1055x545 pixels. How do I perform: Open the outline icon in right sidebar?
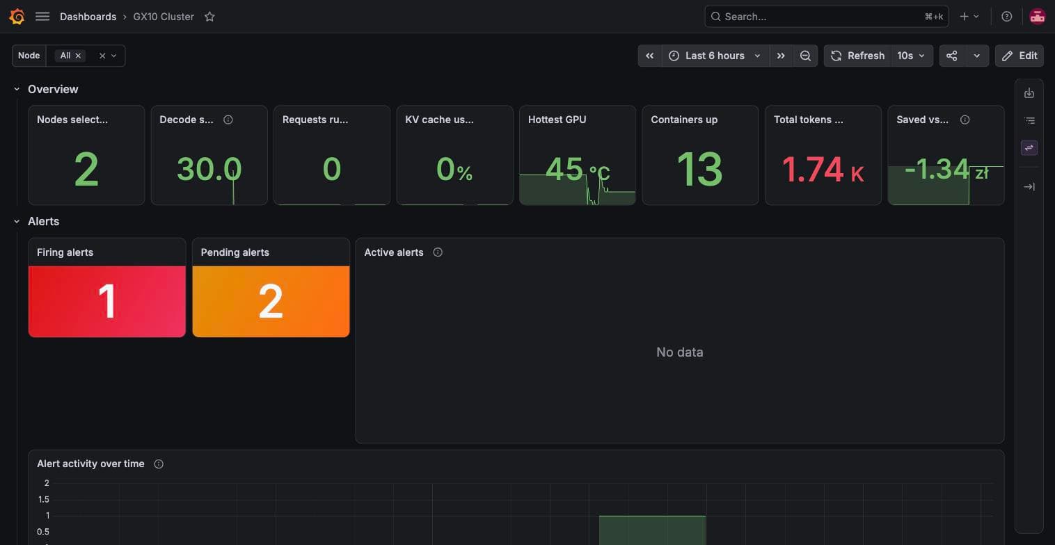click(1029, 120)
